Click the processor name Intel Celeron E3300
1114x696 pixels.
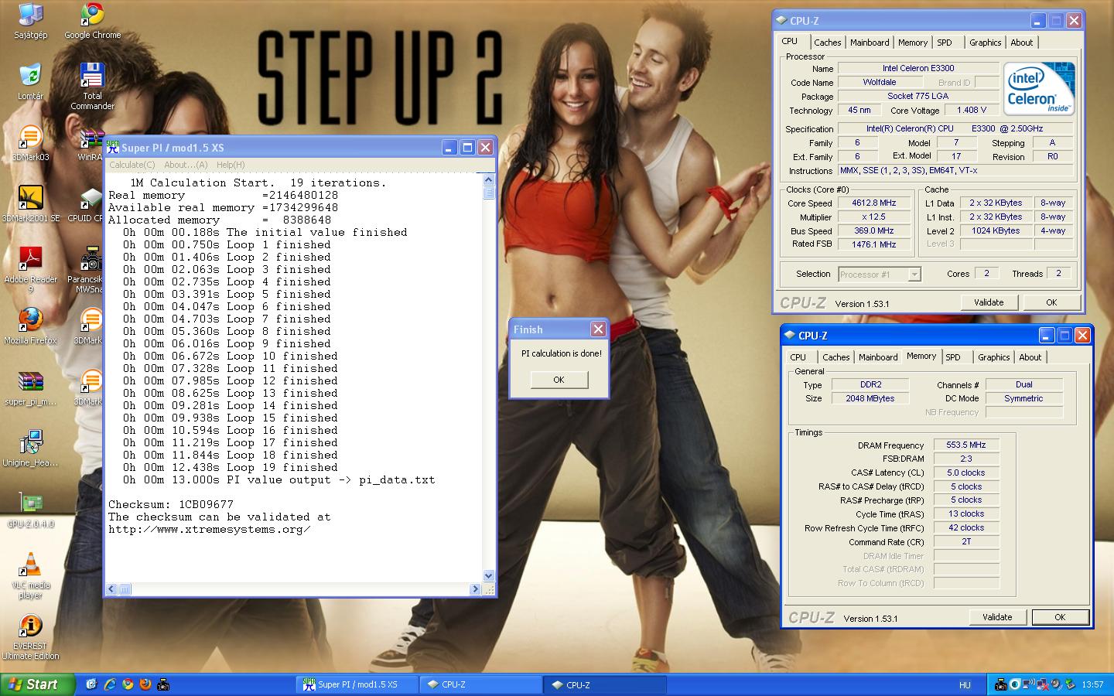pos(918,69)
